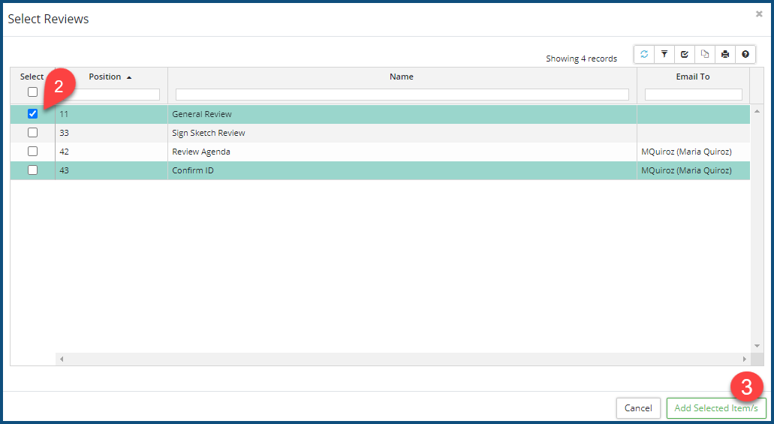Image resolution: width=774 pixels, height=424 pixels.
Task: Cancel the review selection
Action: click(638, 408)
